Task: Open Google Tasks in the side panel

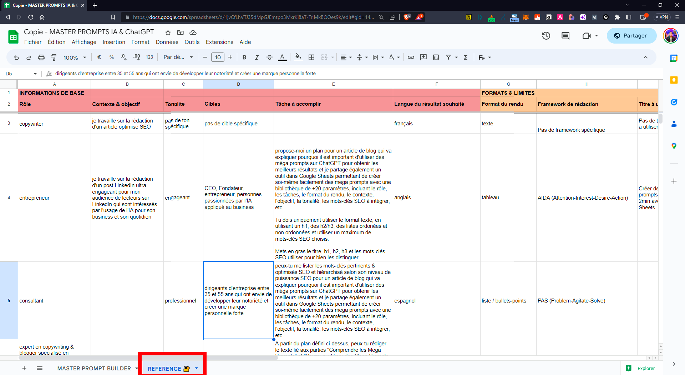Action: (674, 102)
